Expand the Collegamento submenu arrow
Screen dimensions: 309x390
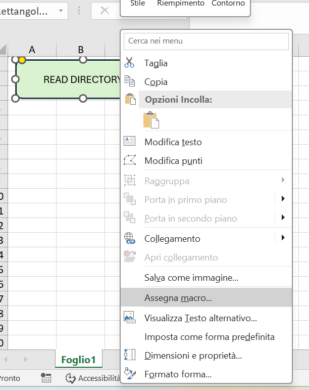click(283, 238)
